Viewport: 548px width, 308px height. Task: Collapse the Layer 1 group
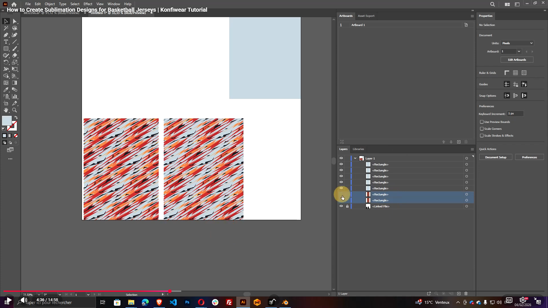click(355, 158)
